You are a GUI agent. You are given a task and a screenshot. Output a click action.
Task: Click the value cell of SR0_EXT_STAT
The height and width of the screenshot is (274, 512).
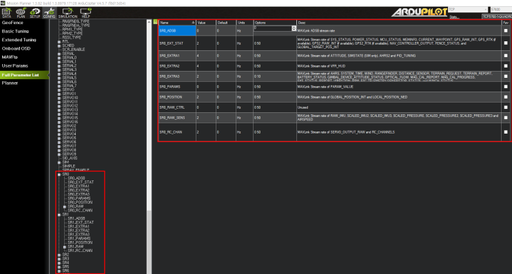pyautogui.click(x=206, y=43)
